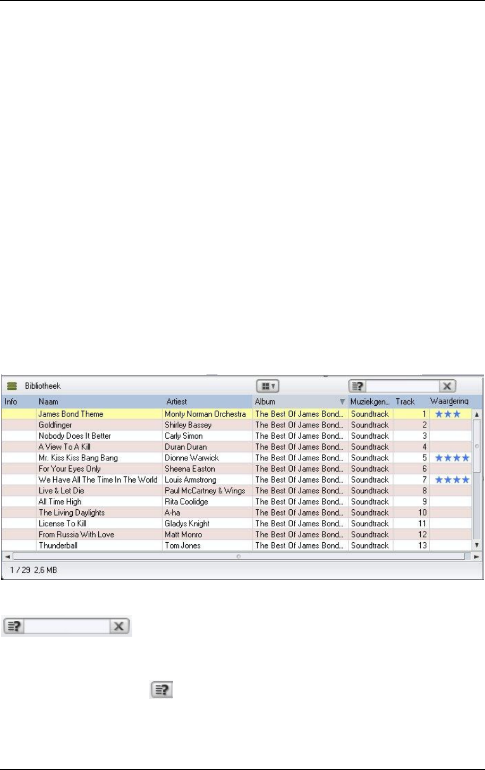Viewport: 485px width, 770px height.
Task: Select the song Mr. Kiss Kiss Bang Bang
Action: coord(78,458)
